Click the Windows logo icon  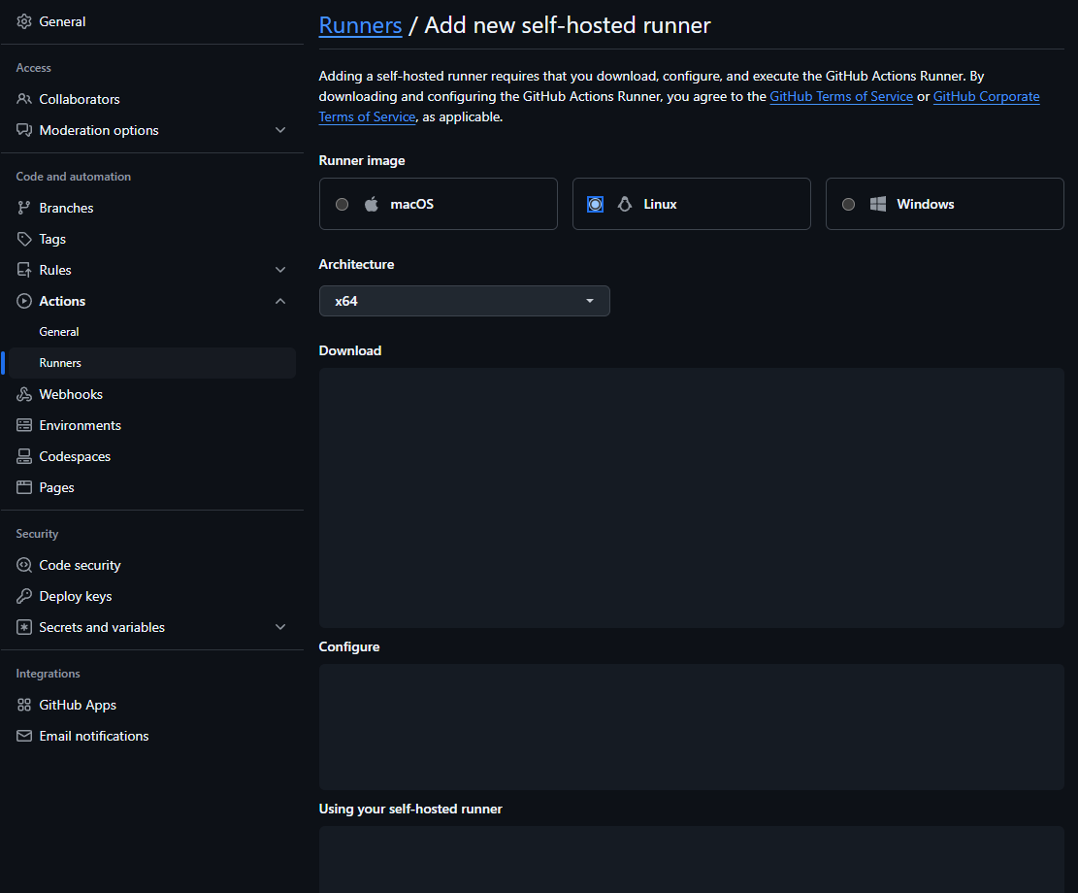pyautogui.click(x=878, y=204)
